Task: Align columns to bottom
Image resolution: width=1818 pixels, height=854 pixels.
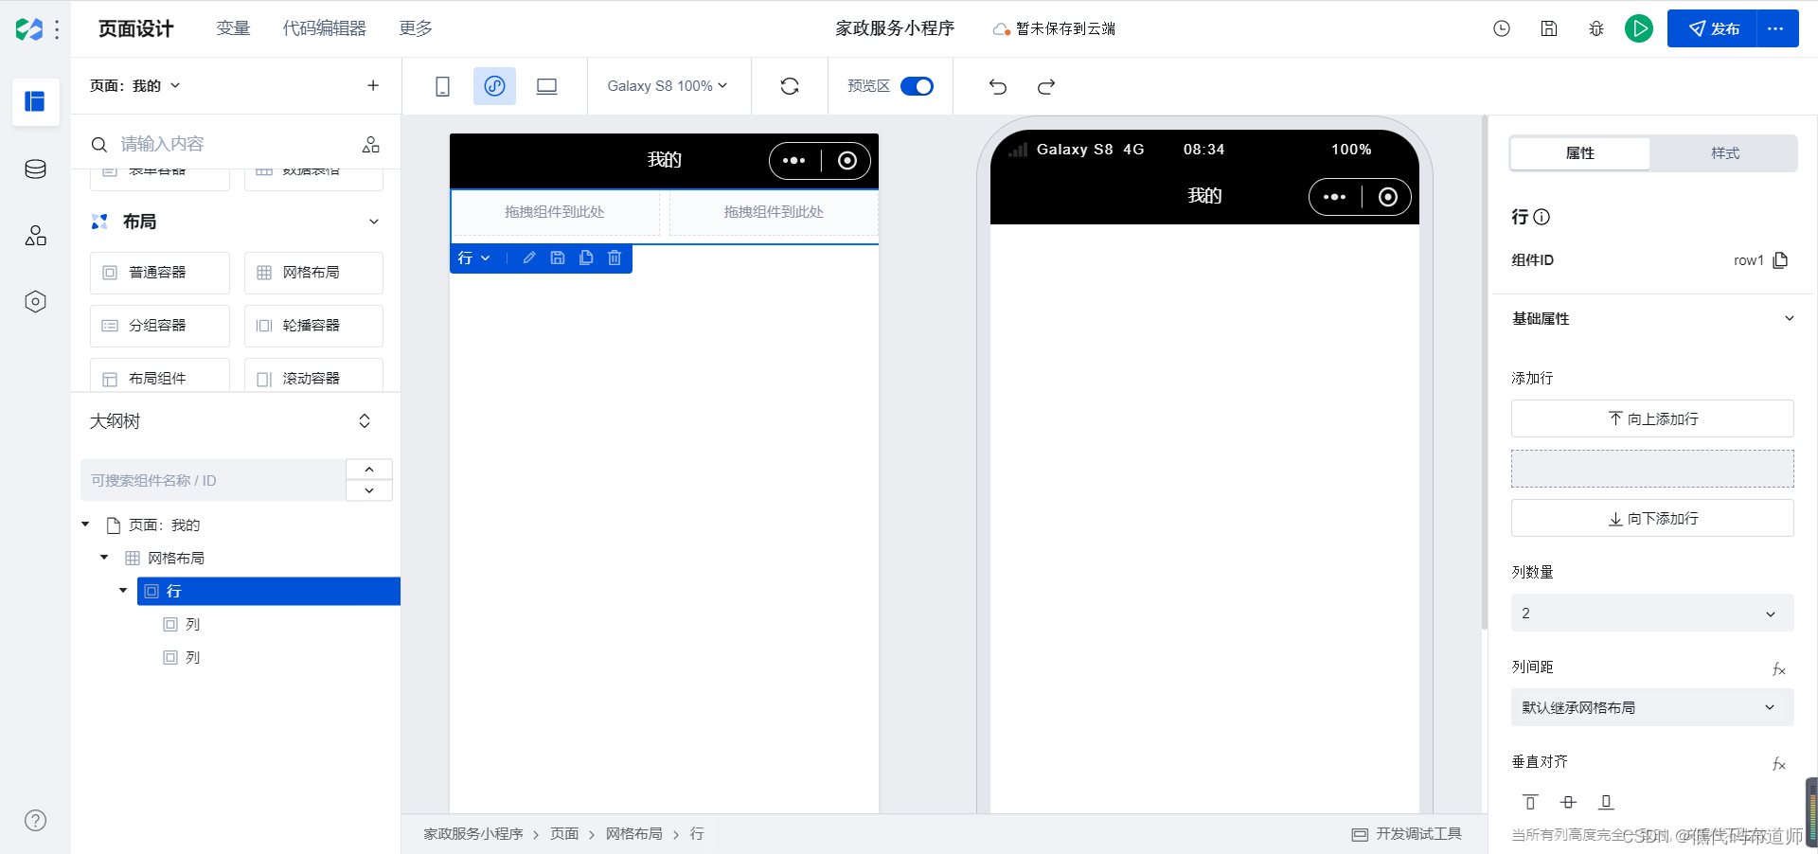Action: (1606, 802)
